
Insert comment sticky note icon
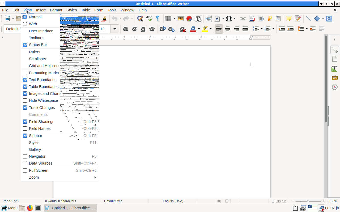click(x=289, y=19)
